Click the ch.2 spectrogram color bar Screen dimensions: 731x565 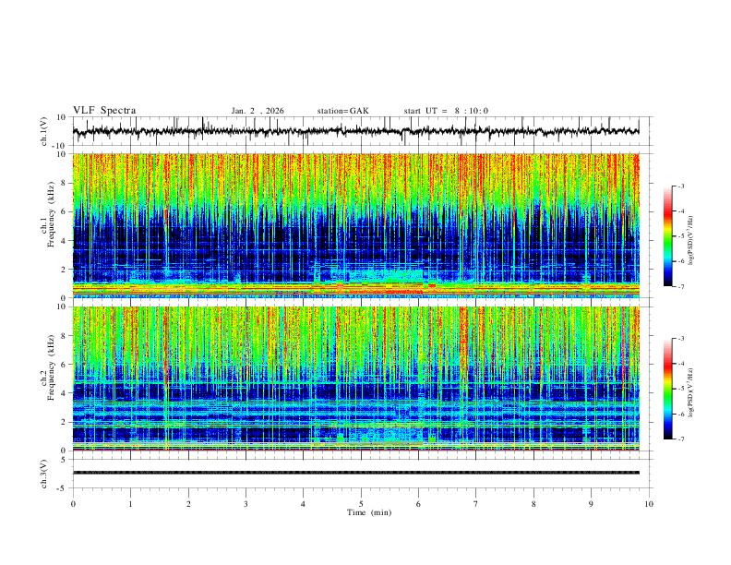tap(667, 389)
